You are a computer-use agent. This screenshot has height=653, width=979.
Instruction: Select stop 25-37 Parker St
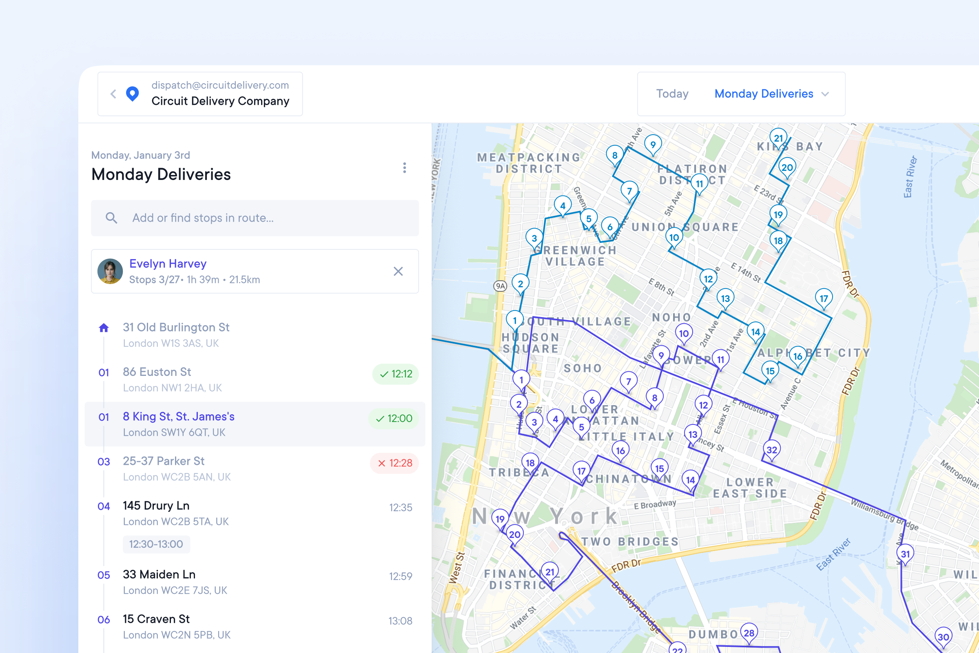[255, 469]
